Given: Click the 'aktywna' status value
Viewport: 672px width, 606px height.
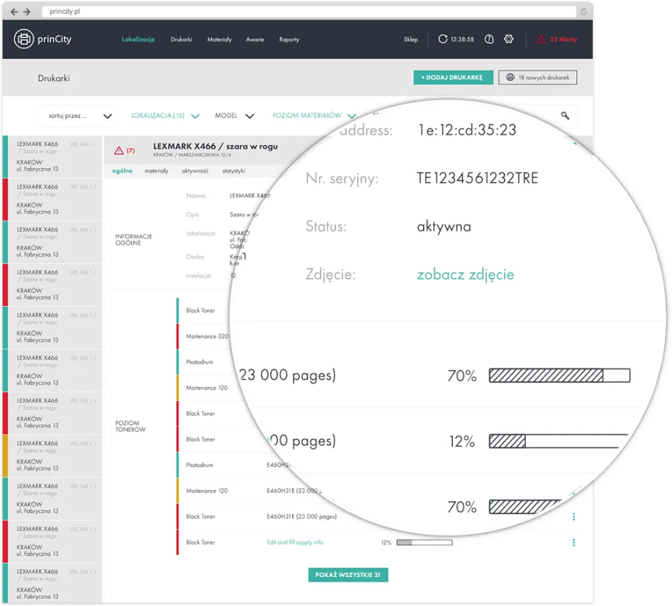Looking at the screenshot, I should coord(444,226).
